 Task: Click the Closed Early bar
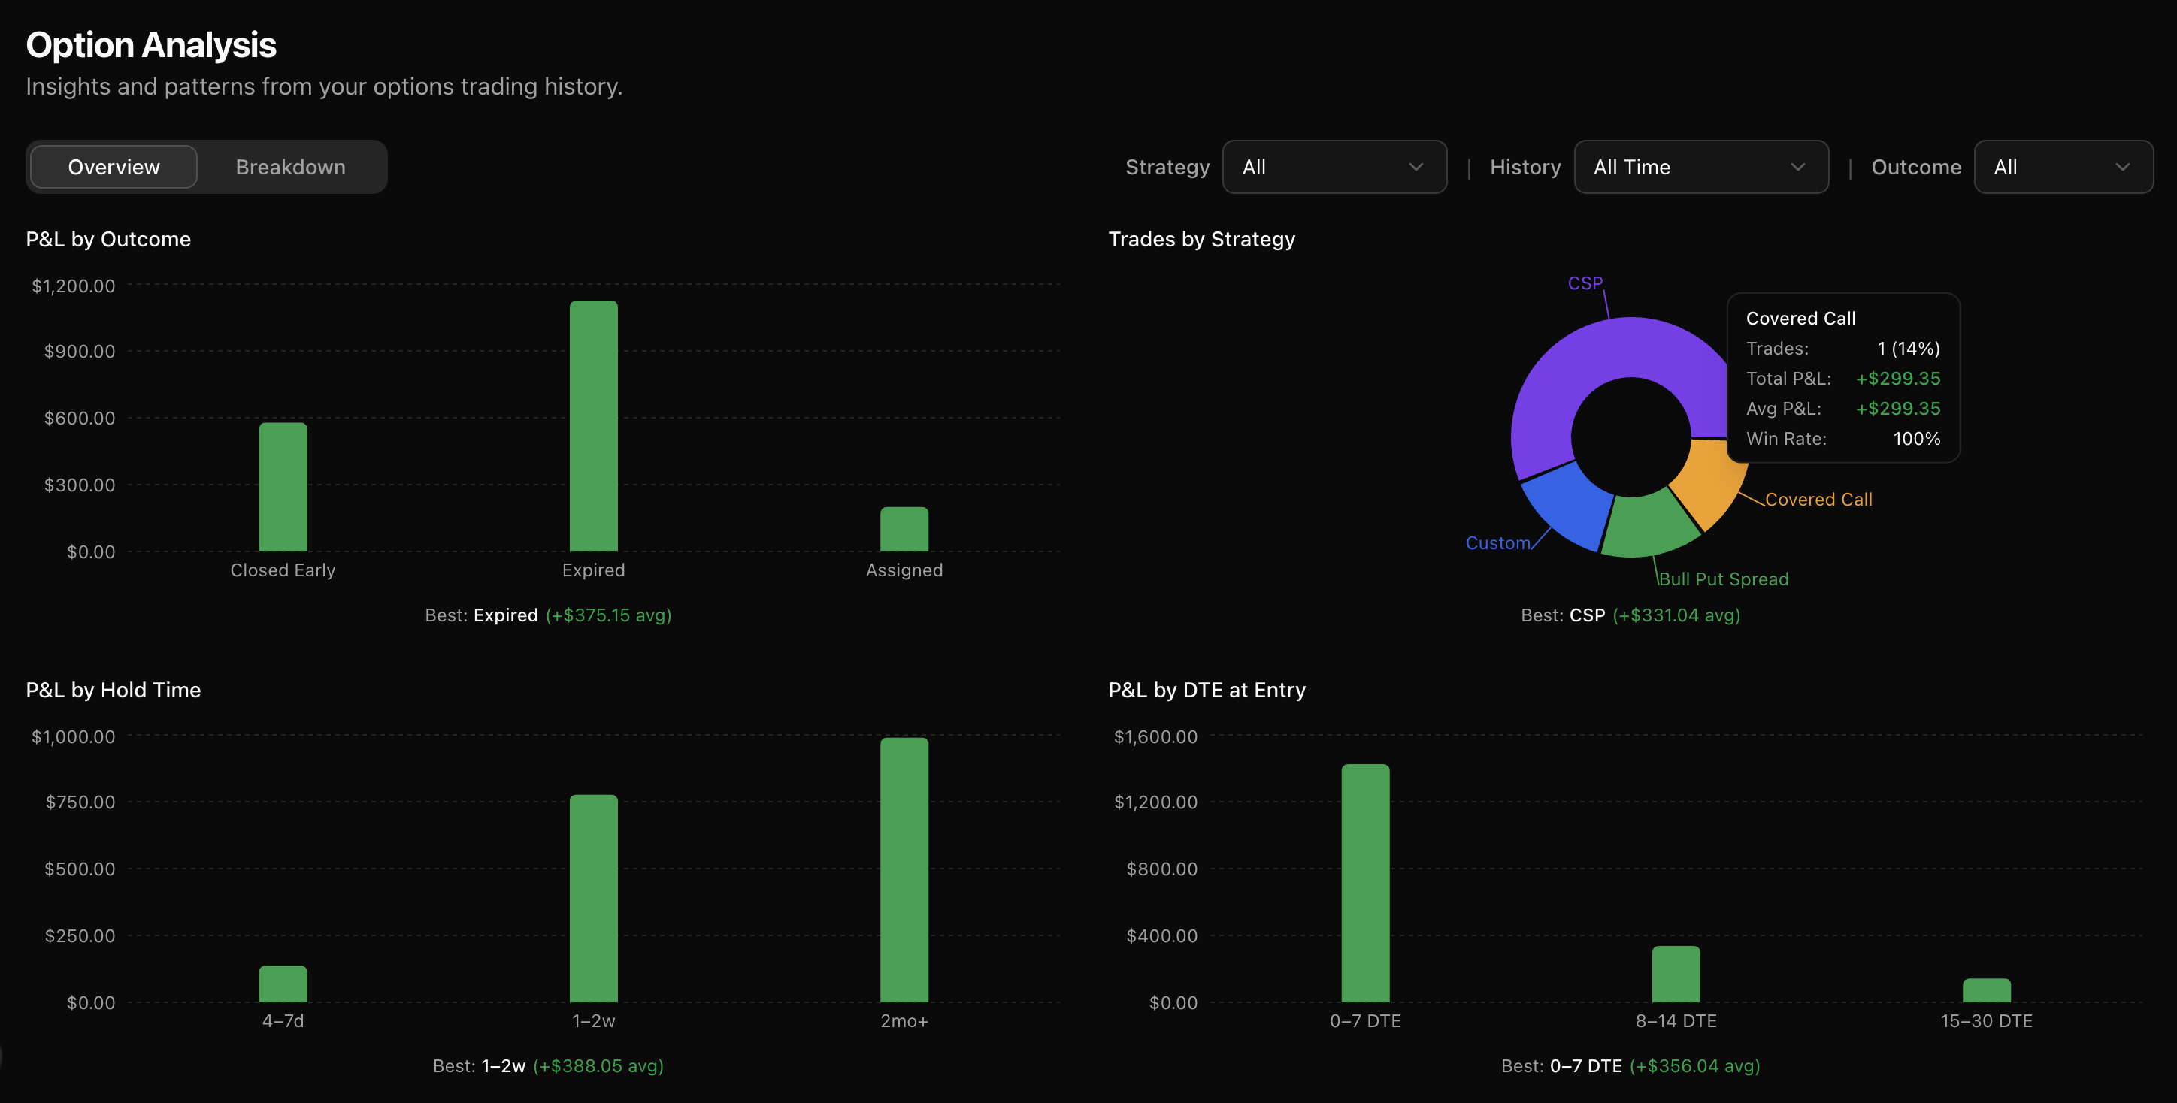click(282, 488)
